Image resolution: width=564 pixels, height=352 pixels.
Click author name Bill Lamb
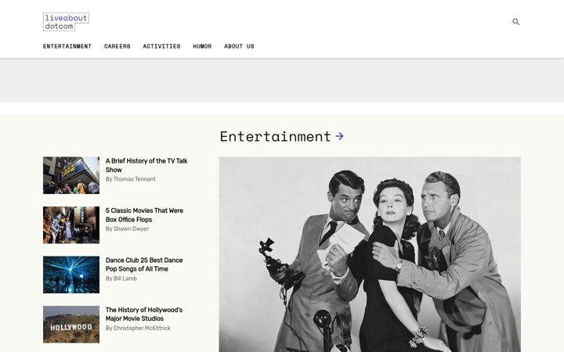[125, 278]
